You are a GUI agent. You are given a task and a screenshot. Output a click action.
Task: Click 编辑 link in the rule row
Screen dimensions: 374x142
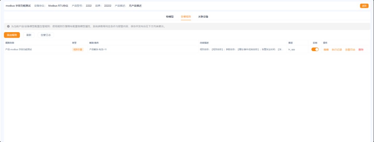point(326,50)
